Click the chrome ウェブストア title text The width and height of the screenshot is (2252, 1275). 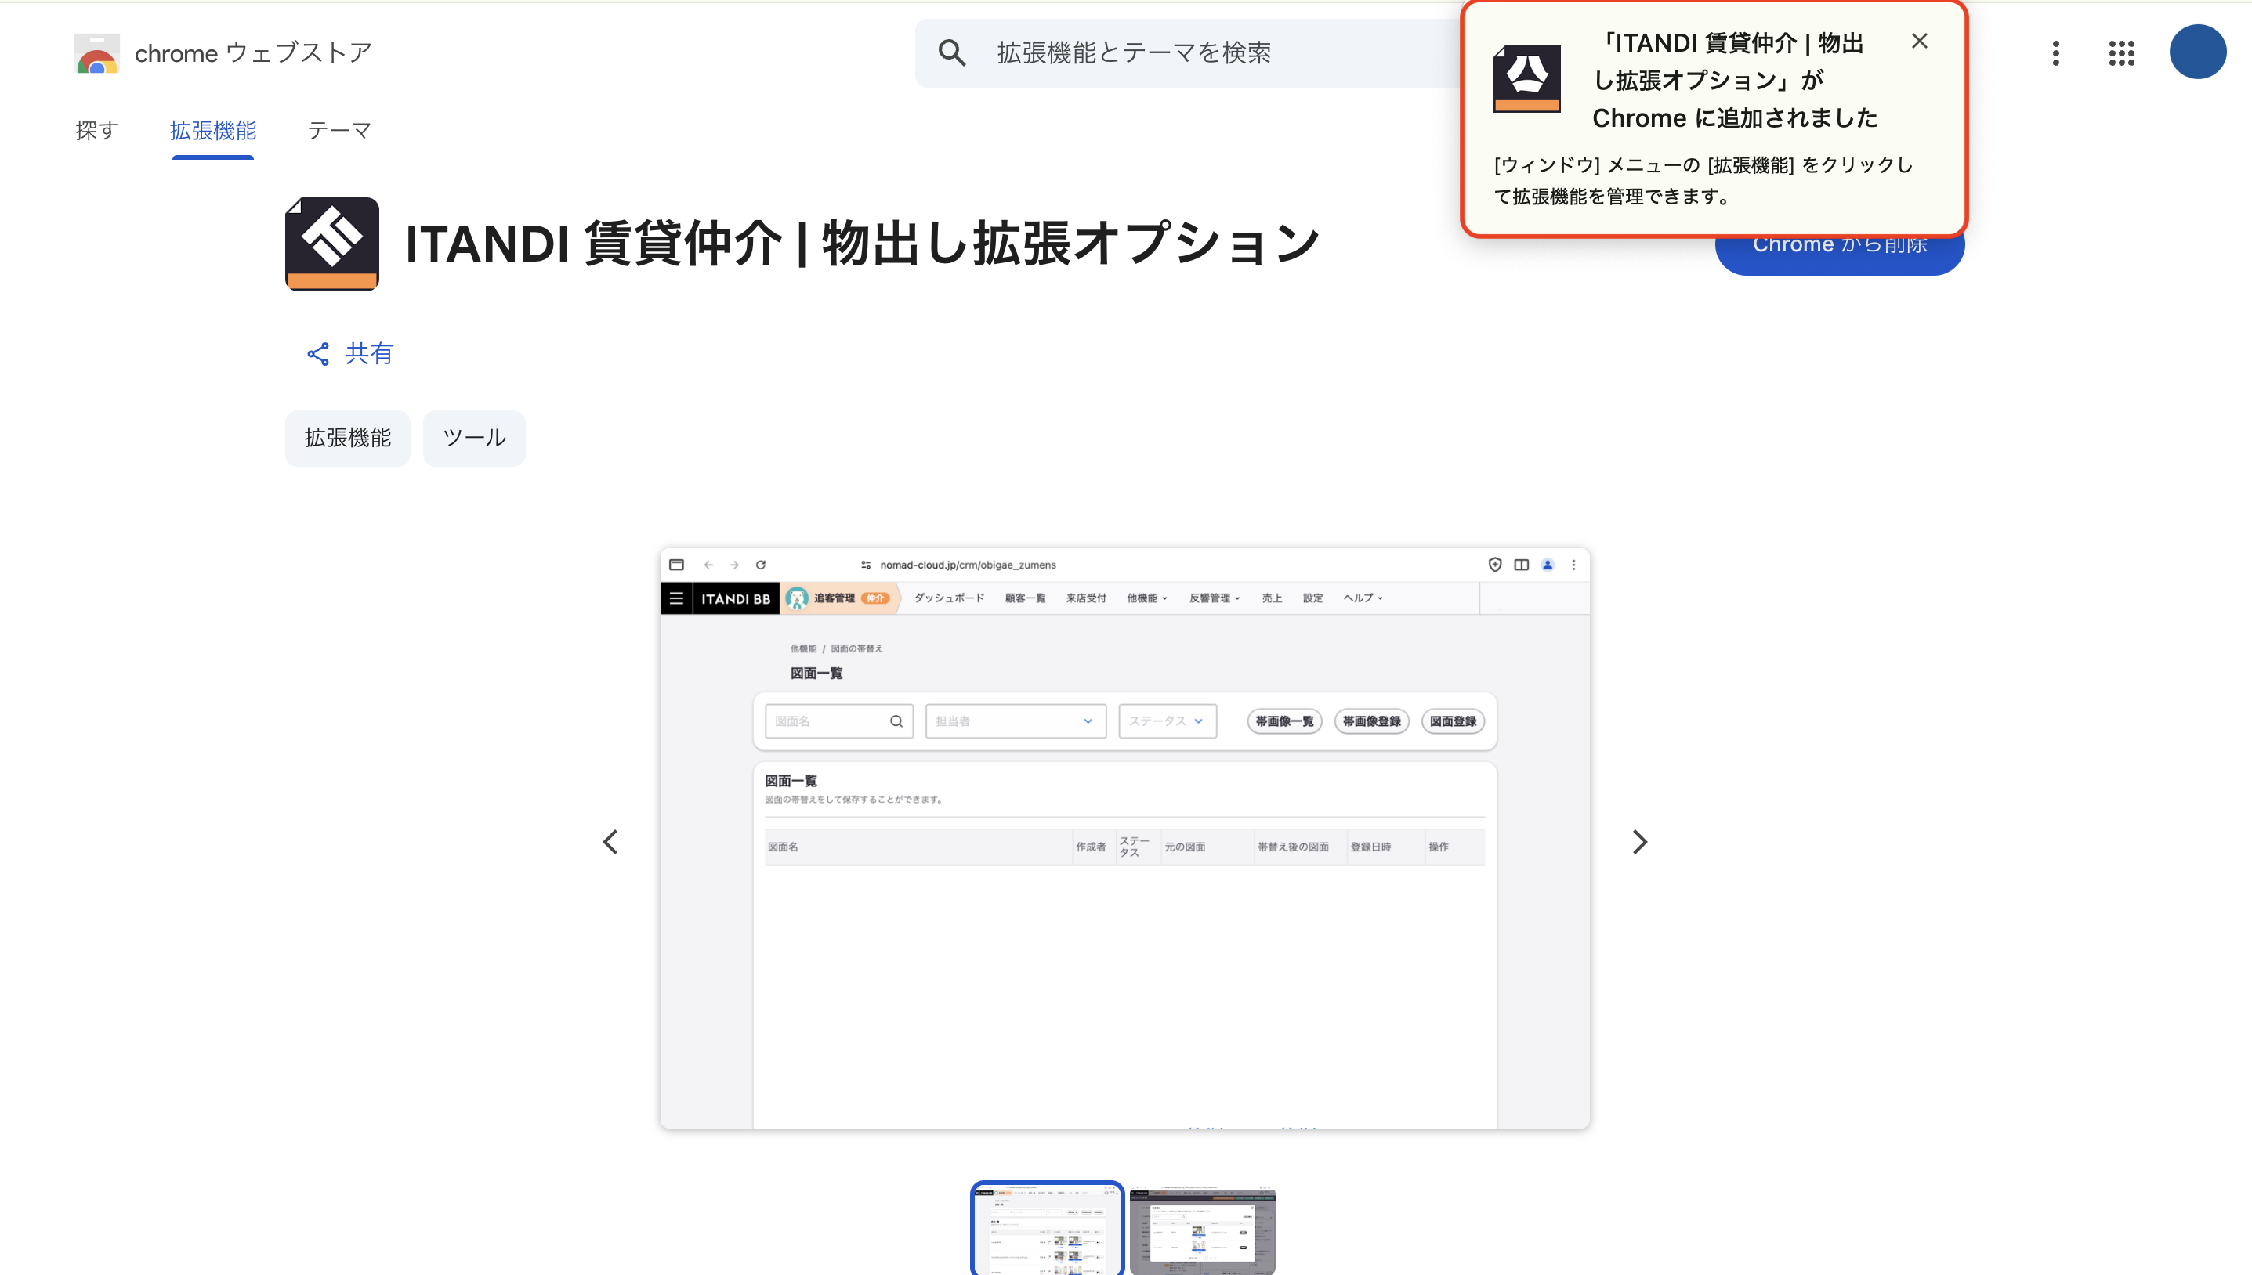tap(253, 53)
